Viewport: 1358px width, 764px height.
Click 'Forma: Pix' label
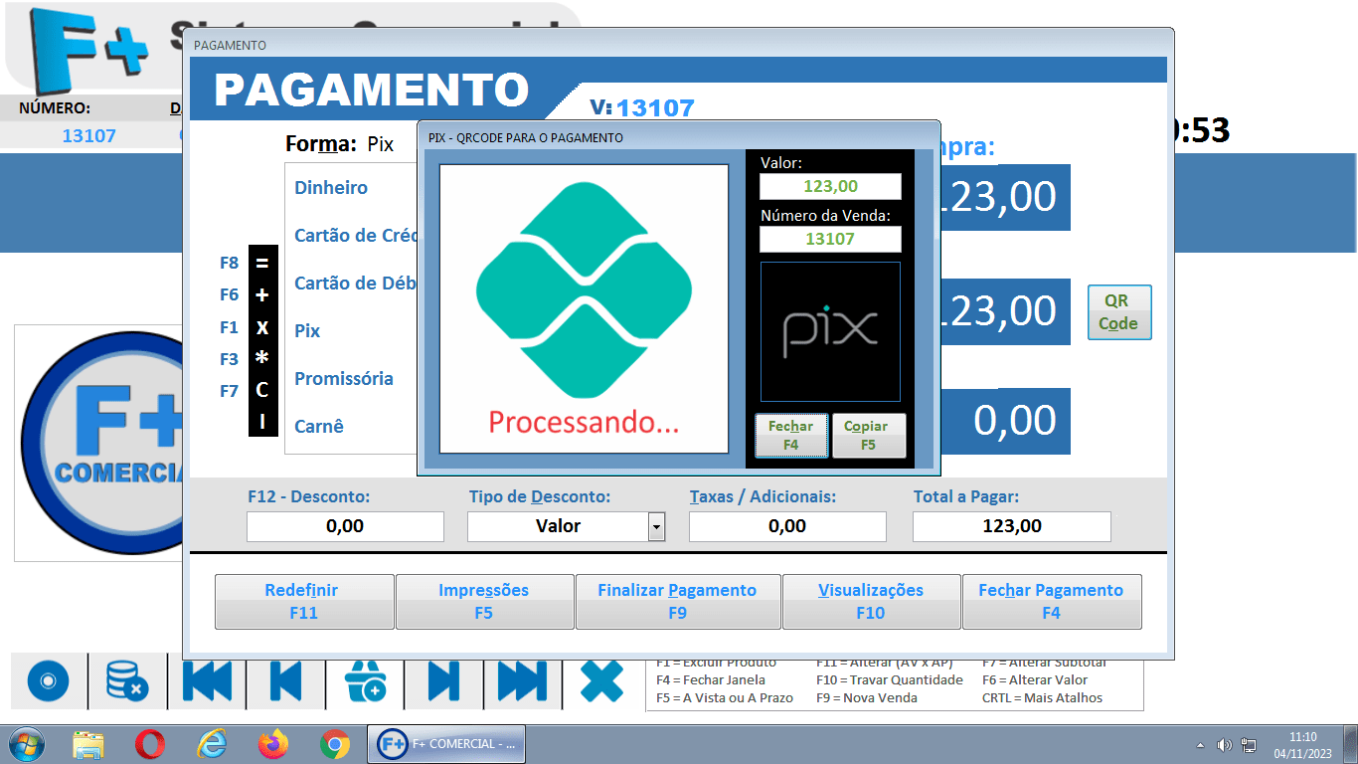[340, 144]
